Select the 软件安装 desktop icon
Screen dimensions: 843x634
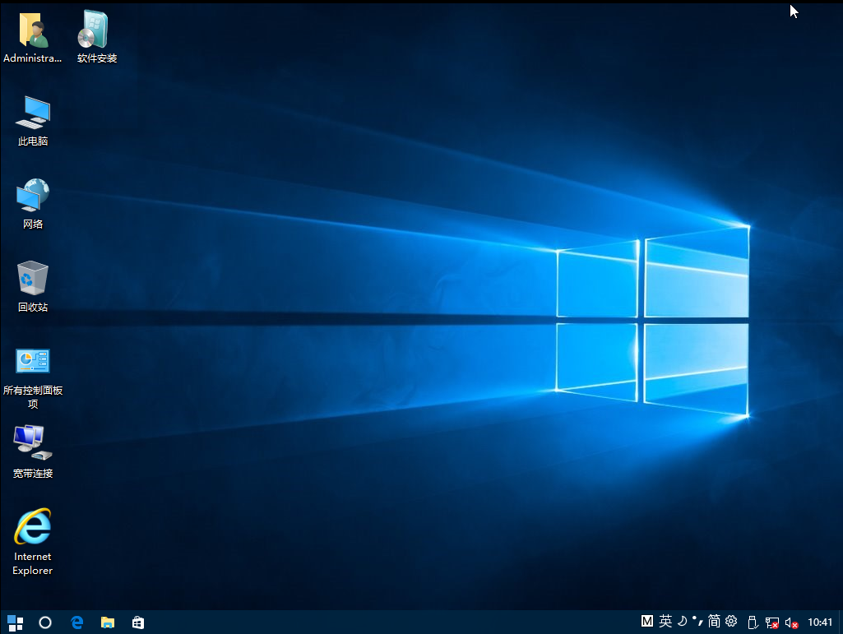[94, 30]
